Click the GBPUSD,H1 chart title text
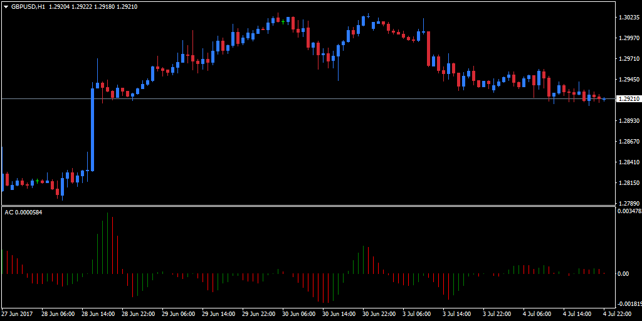The width and height of the screenshot is (642, 321). click(x=28, y=7)
